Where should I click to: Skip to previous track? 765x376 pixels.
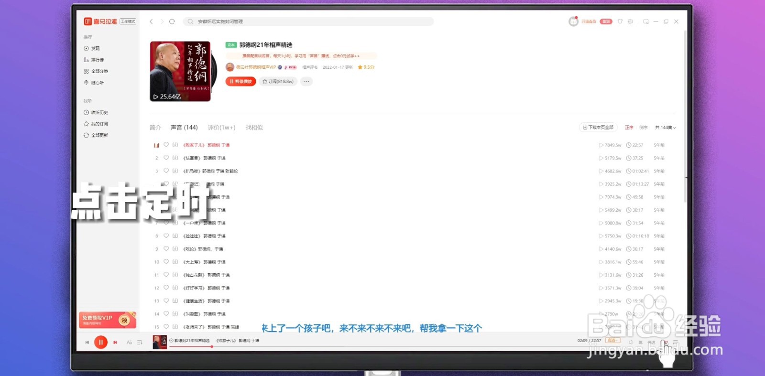click(x=87, y=342)
